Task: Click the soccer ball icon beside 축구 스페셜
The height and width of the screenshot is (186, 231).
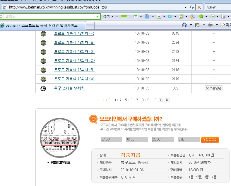Action: 43,88
